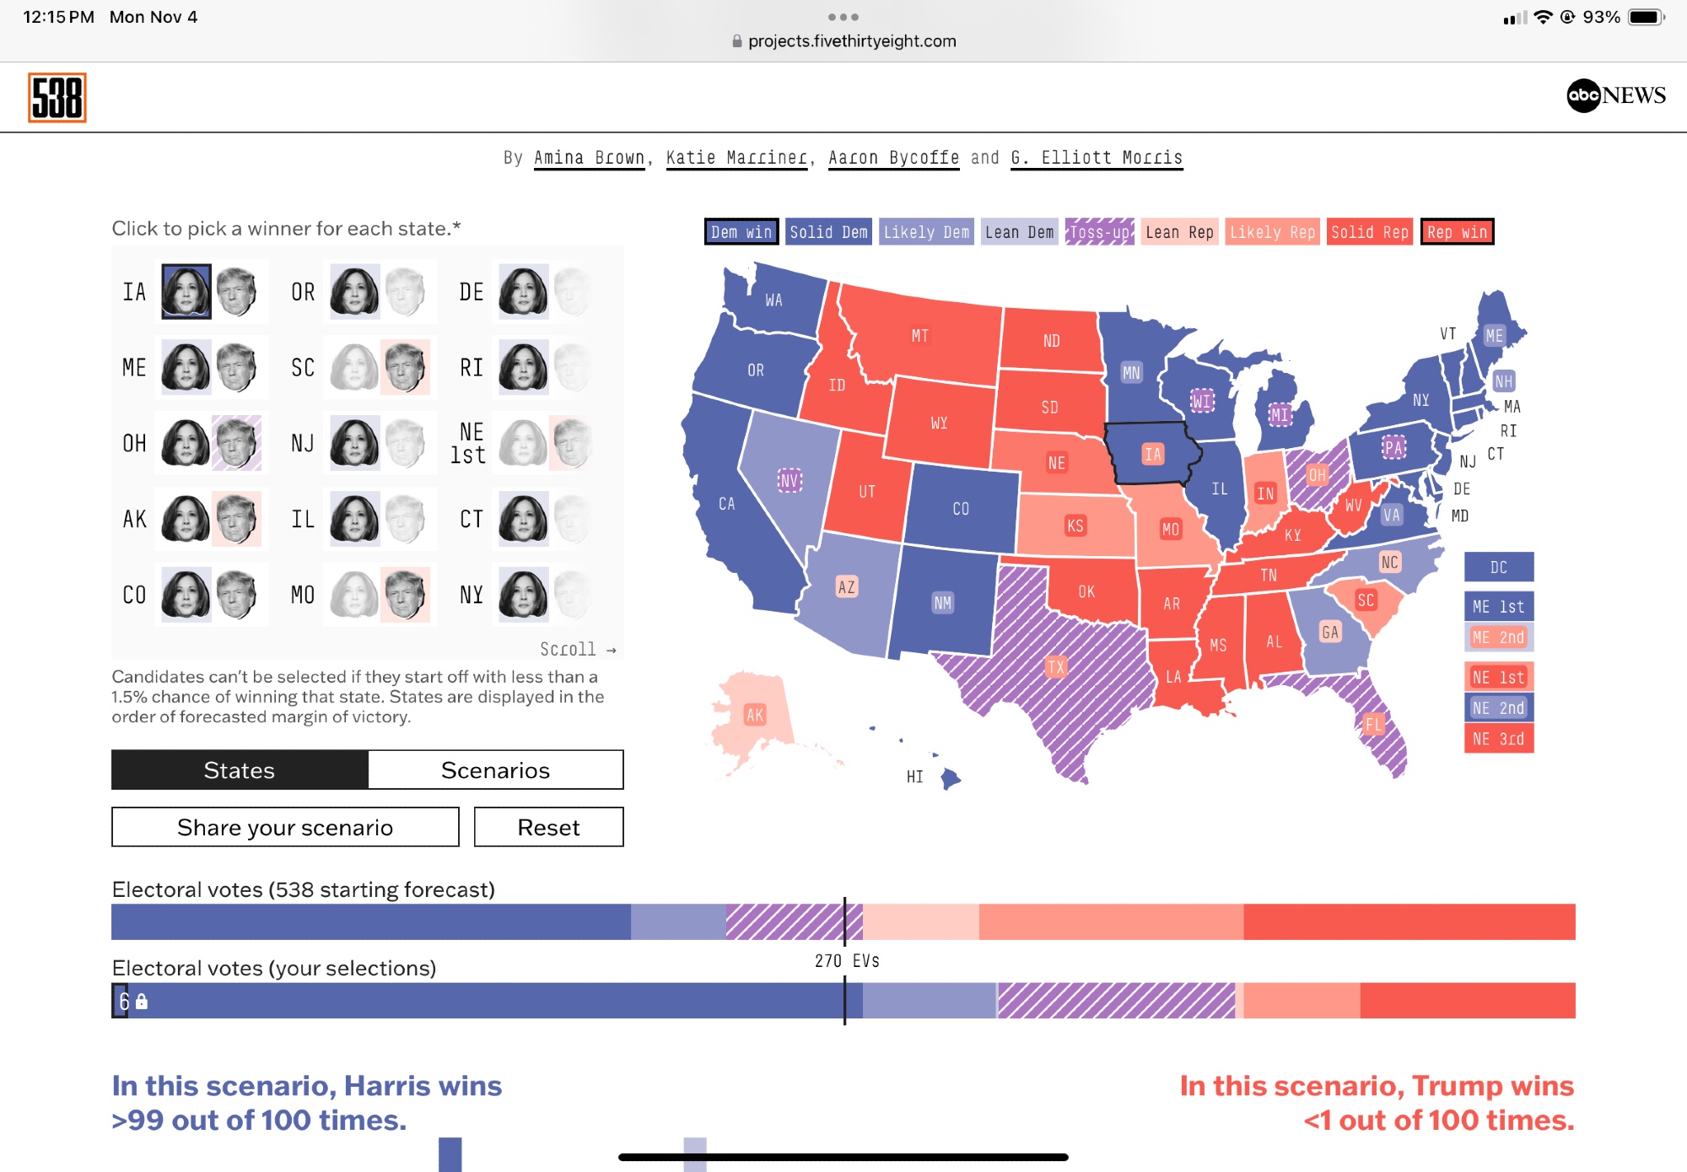Select Harris's portrait for Colorado
Screen dimensions: 1687x1172
pyautogui.click(x=186, y=595)
